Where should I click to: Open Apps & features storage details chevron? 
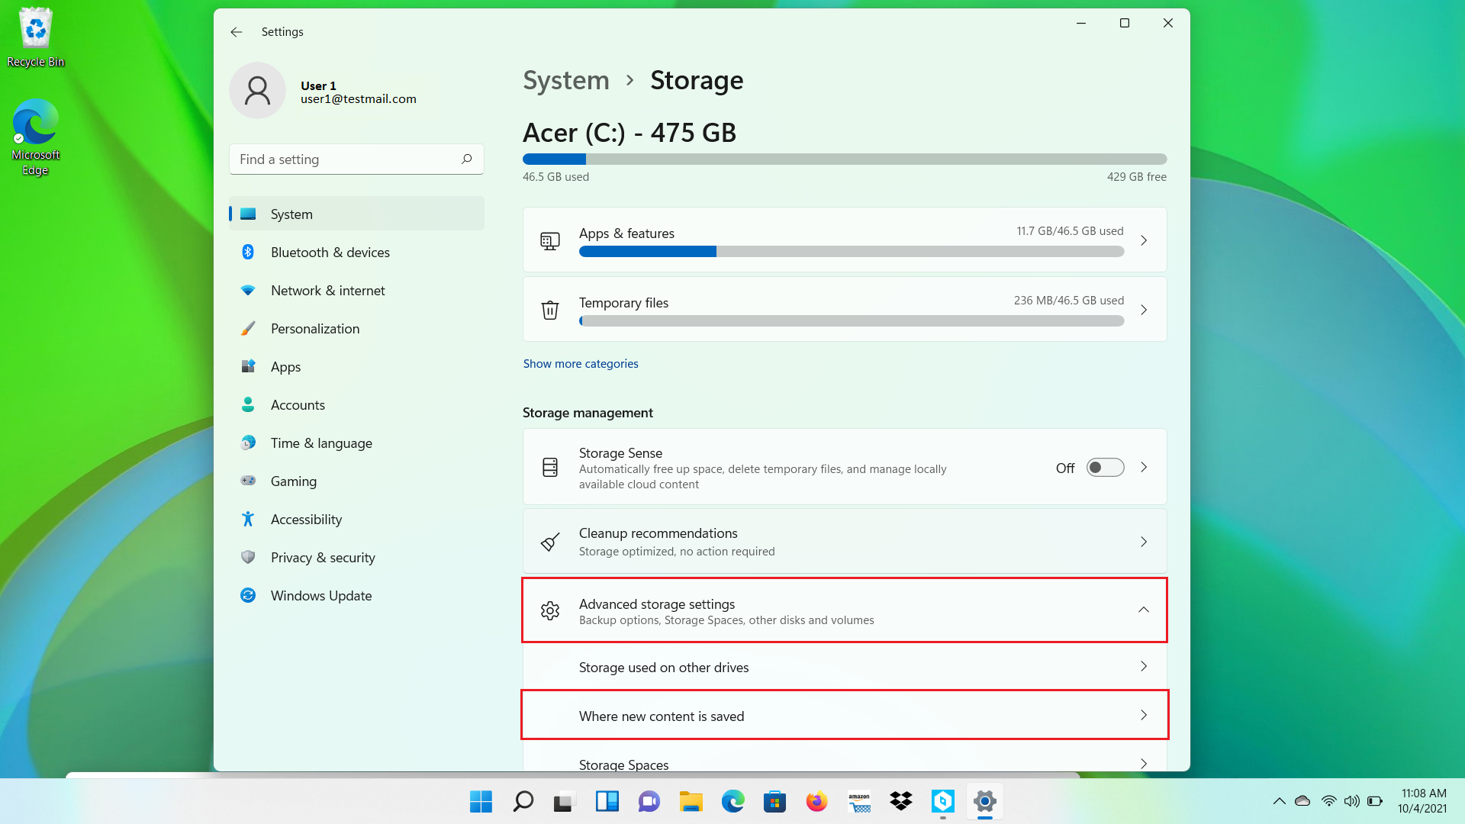tap(1143, 240)
